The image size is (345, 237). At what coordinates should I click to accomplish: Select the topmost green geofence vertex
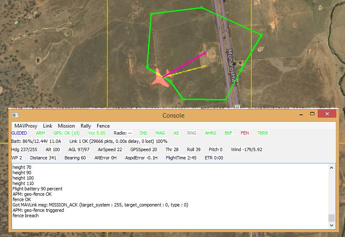[201, 7]
